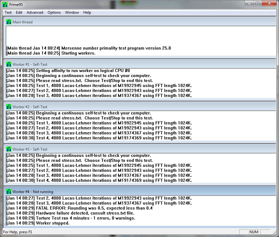Viewport: 279px width, 237px height.
Task: Open the Edit menu
Action: tap(19, 12)
